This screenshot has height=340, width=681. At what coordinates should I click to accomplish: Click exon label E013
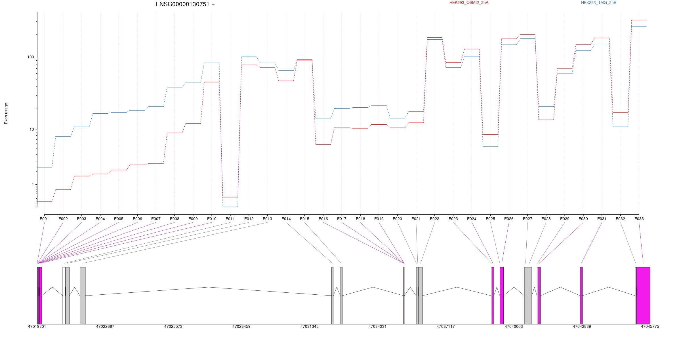click(267, 219)
